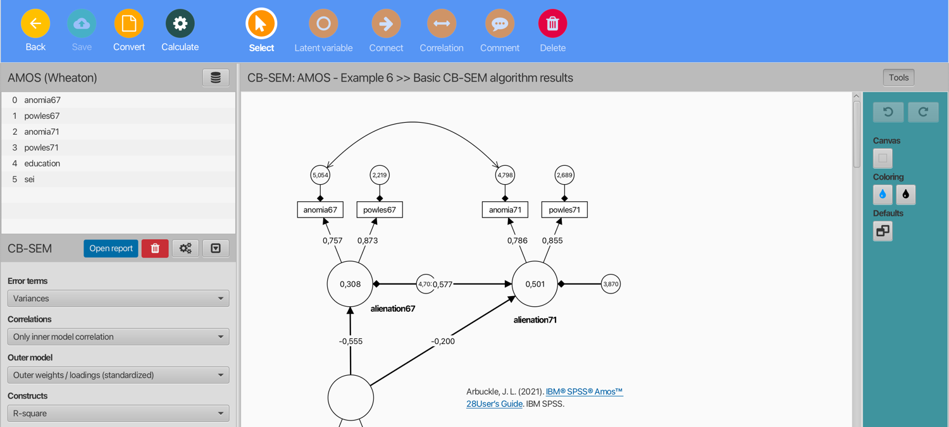Select the anomia67 indicator box on canvas
The image size is (949, 427).
320,209
